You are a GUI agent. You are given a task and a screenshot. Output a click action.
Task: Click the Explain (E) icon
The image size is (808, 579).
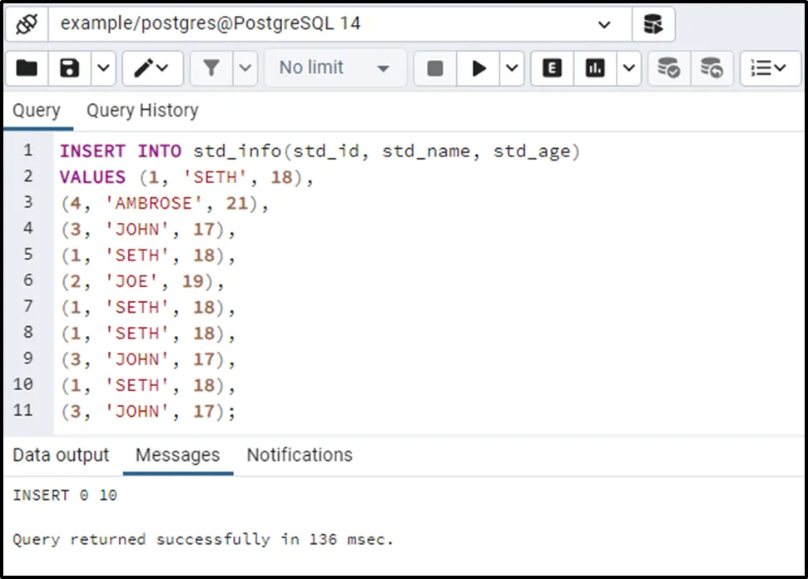(x=552, y=68)
